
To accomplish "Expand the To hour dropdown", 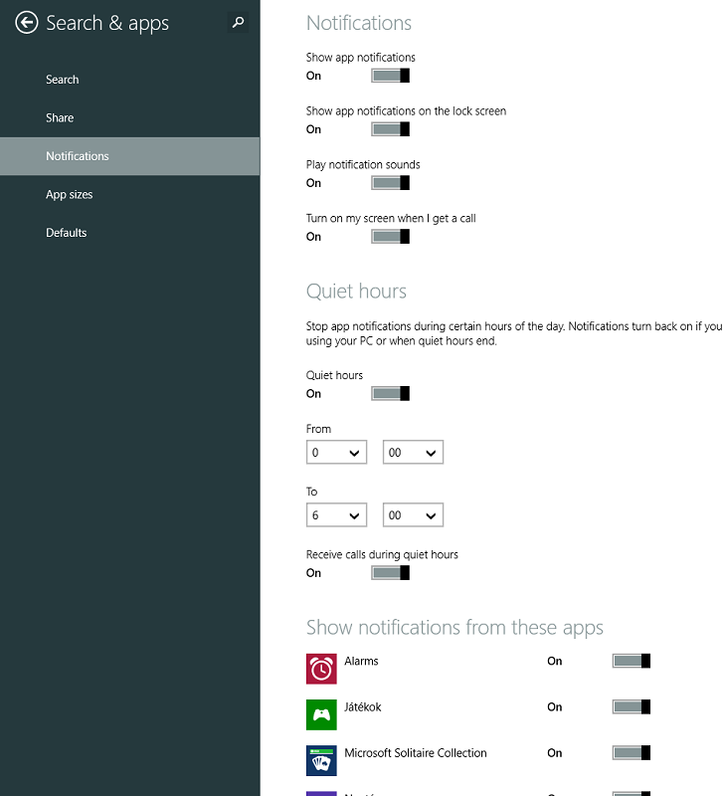I will [x=336, y=514].
